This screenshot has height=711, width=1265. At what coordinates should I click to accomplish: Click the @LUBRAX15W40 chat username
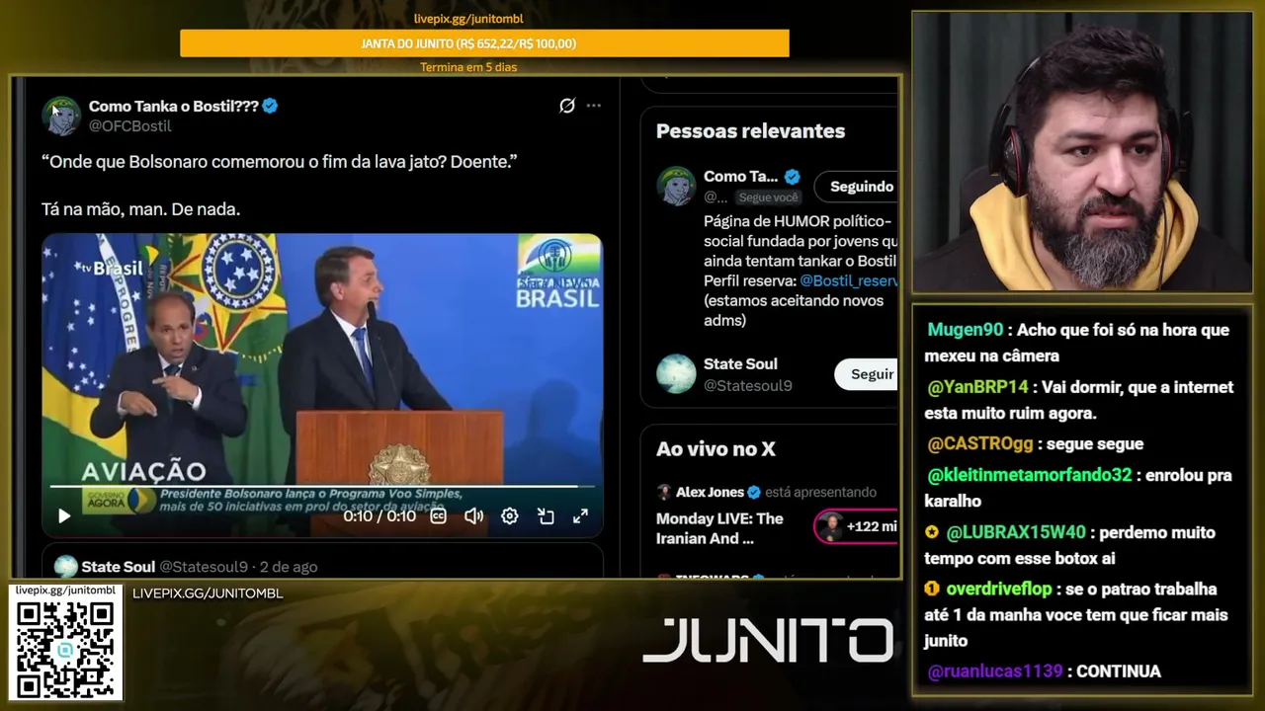point(1016,532)
